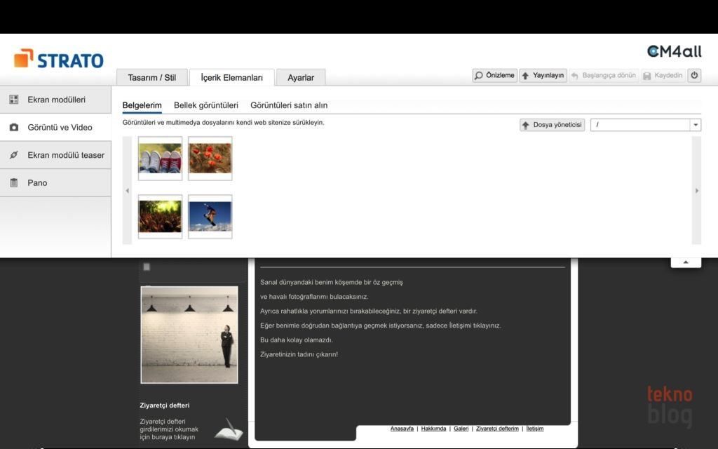Open the Dosya yöneticisi file manager
This screenshot has width=718, height=449.
(552, 125)
